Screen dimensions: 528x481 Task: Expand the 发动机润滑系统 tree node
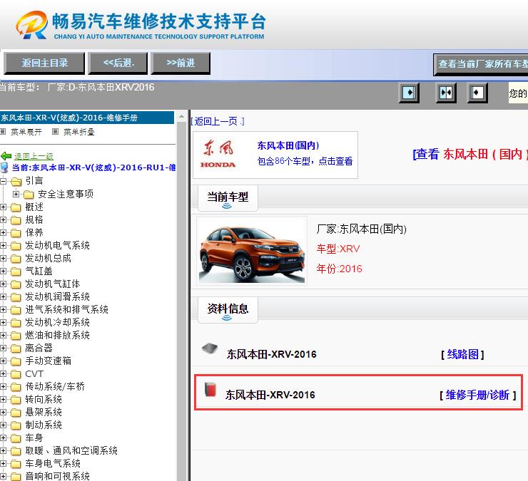pyautogui.click(x=3, y=296)
